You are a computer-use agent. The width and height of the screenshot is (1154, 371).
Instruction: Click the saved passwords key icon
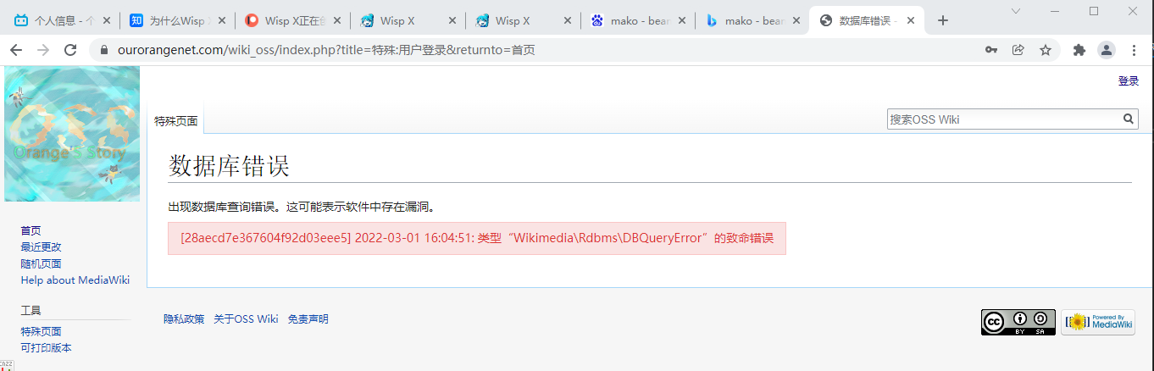[x=990, y=50]
